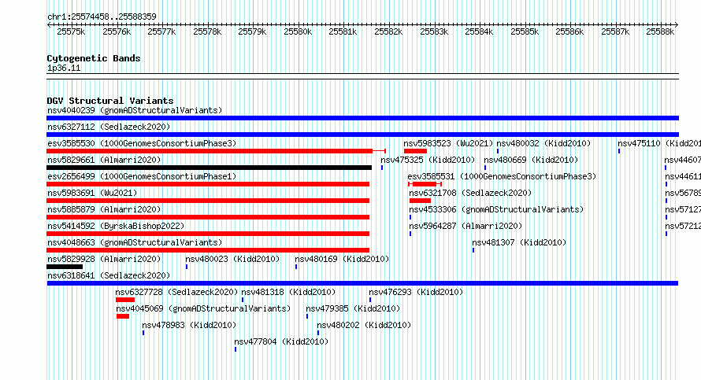Click the red bar of nsv5983691
The width and height of the screenshot is (701, 380).
pos(208,201)
